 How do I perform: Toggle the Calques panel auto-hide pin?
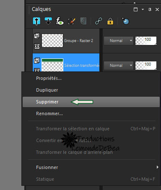point(150,10)
